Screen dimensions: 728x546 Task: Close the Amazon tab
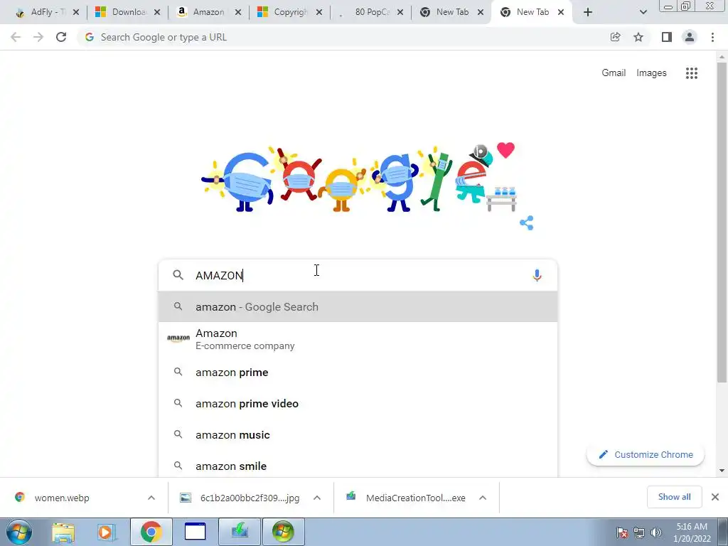[x=237, y=12]
